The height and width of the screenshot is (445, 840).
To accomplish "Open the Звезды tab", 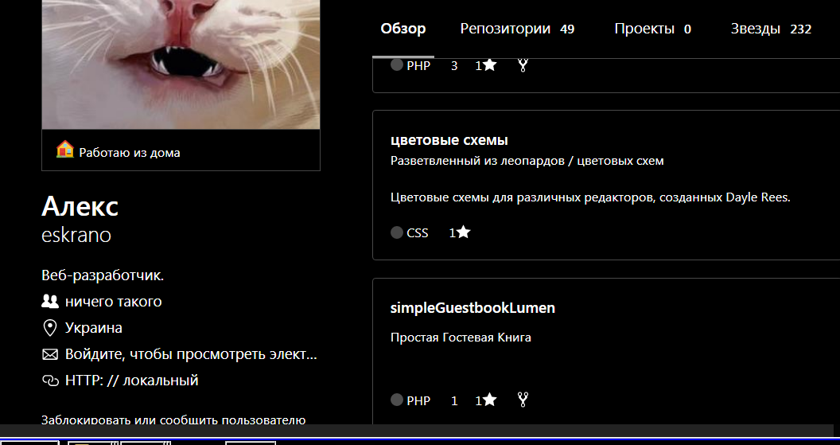I will (x=771, y=29).
